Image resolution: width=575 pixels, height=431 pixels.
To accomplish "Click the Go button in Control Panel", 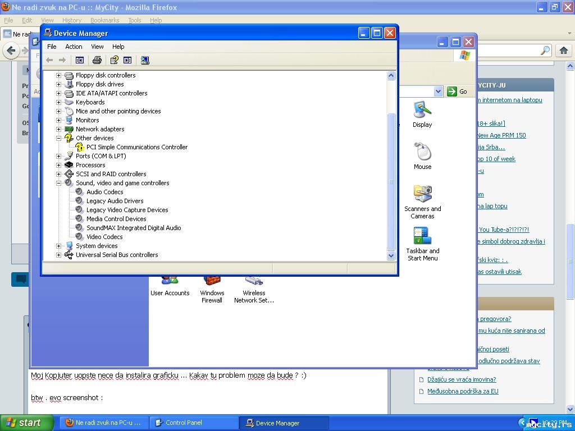I will pos(457,91).
